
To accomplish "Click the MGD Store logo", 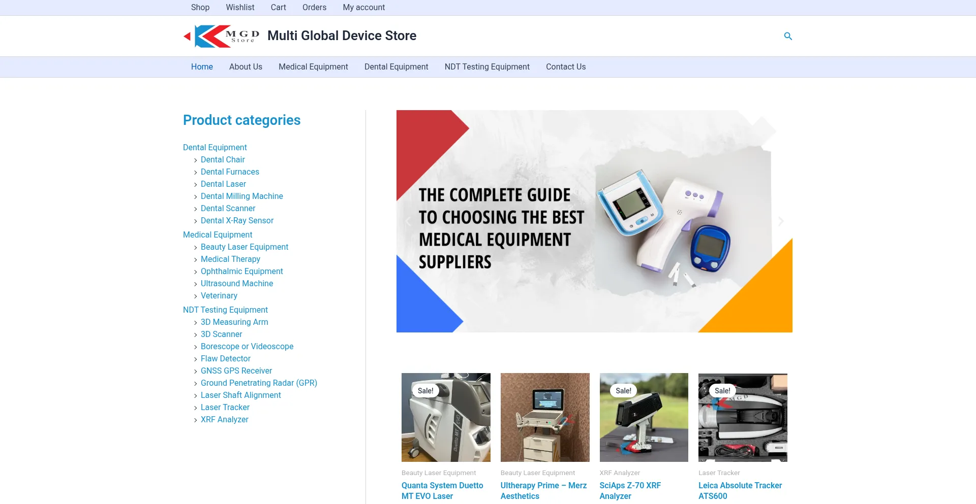I will pos(222,36).
